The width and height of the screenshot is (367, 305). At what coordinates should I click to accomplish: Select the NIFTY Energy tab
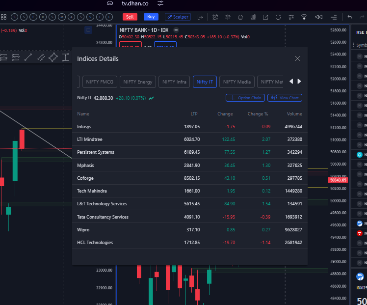(138, 82)
